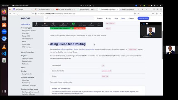Switch to React Redux App tab
The height and width of the screenshot is (100, 178).
click(x=129, y=9)
